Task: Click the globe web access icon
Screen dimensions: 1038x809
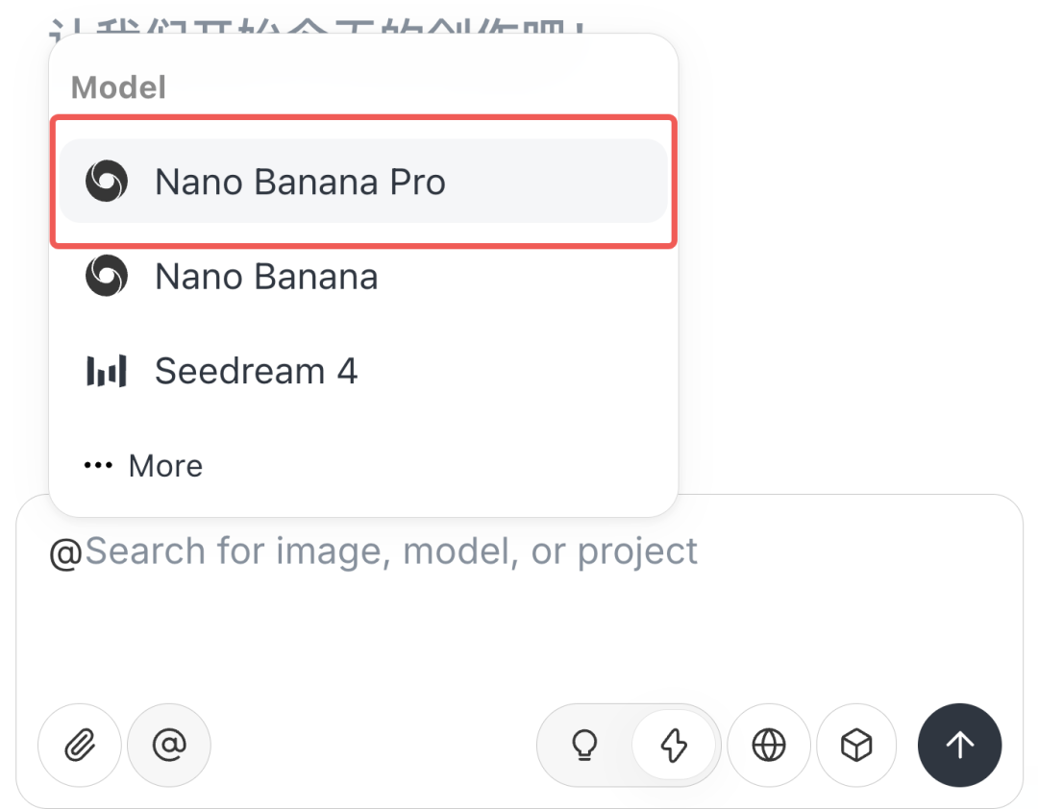Action: point(769,746)
